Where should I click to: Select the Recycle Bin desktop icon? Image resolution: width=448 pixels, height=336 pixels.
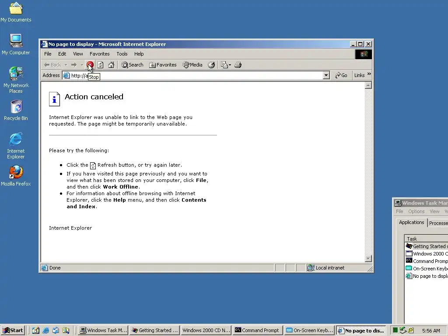[x=16, y=110]
